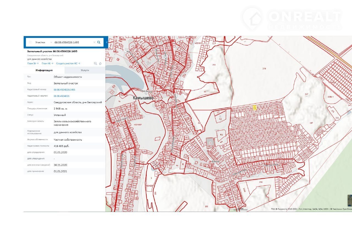This screenshot has height=235, width=352.
Task: Open the Услуги tab
Action: click(85, 70)
